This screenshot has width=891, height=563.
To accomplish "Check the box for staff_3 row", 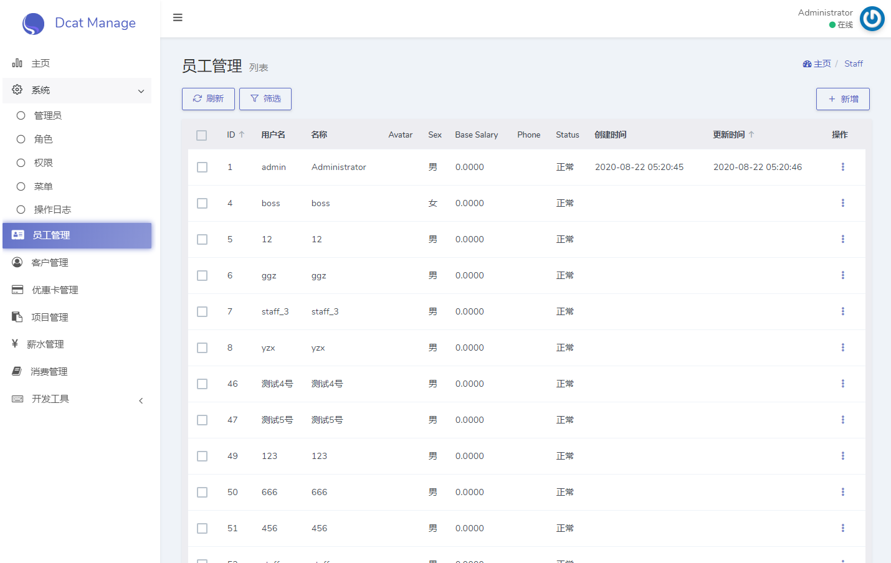I will click(202, 311).
